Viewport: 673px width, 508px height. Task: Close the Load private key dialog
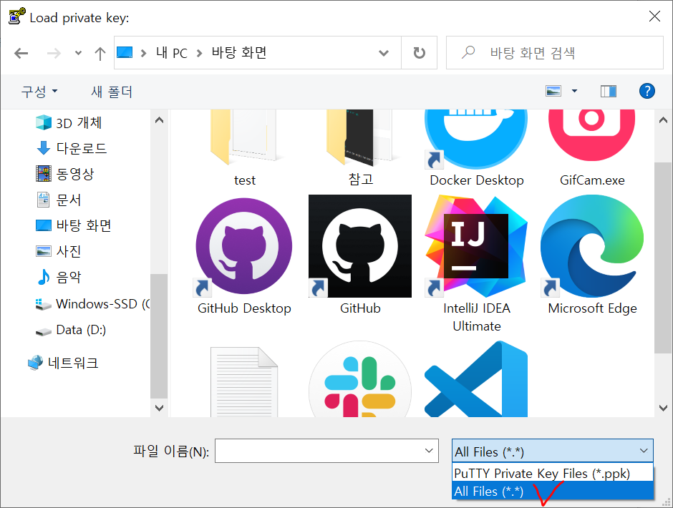coord(654,16)
